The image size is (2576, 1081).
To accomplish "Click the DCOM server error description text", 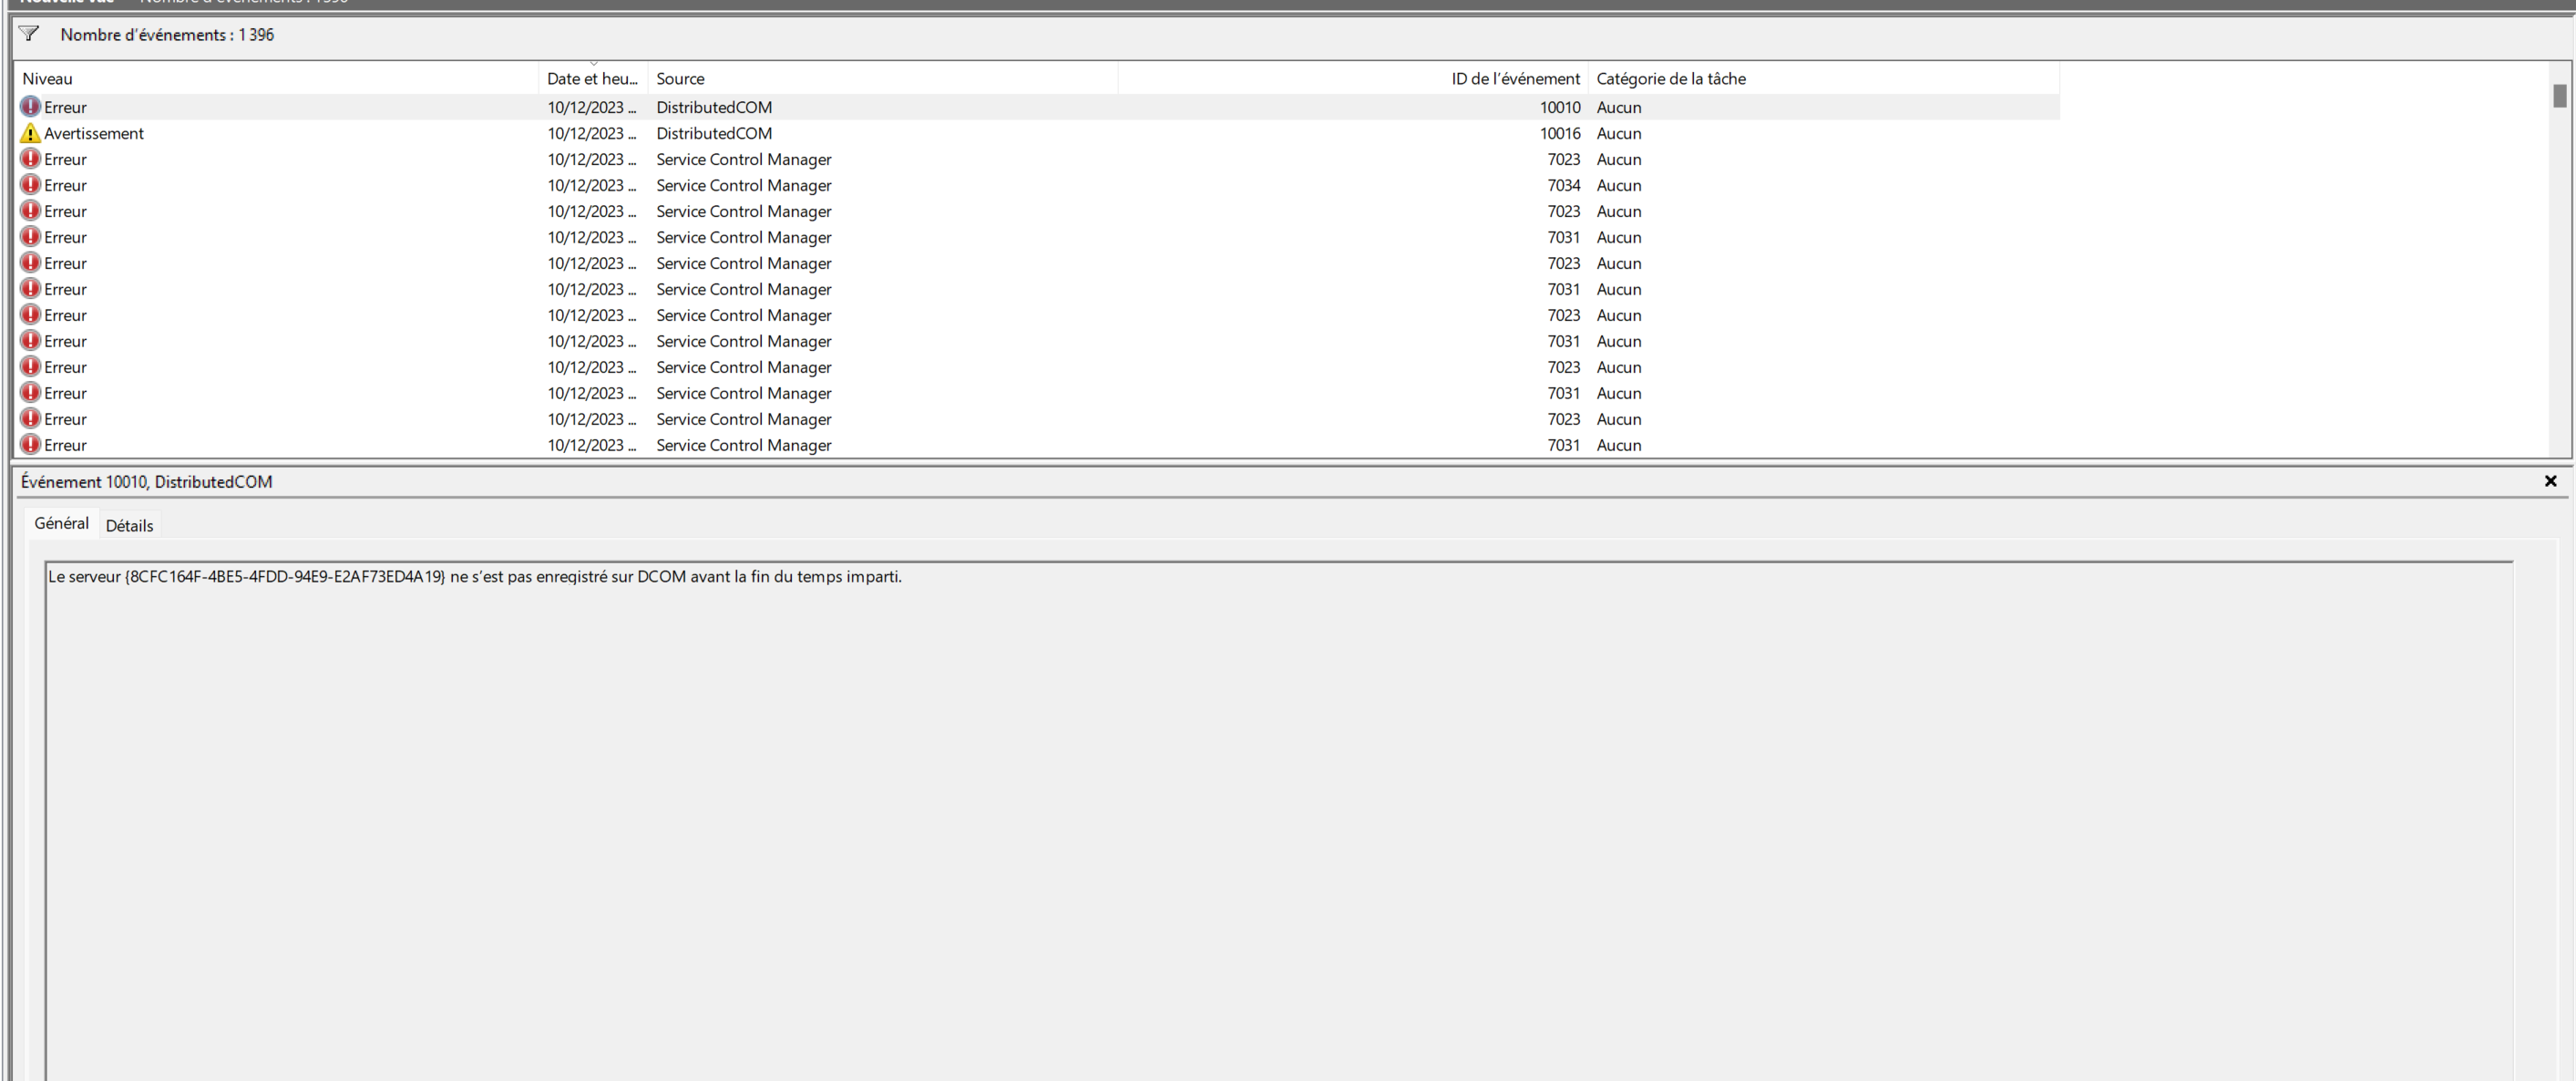I will tap(474, 577).
